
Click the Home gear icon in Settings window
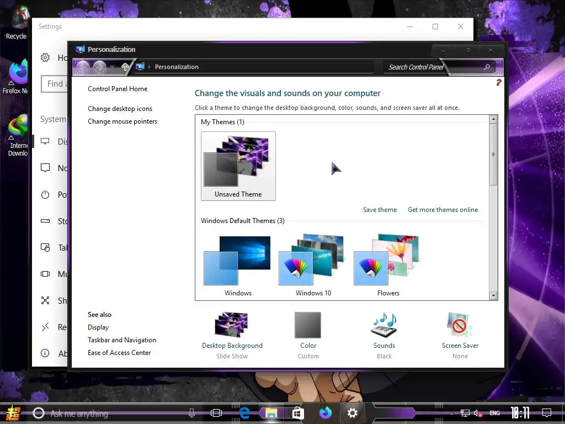[45, 57]
